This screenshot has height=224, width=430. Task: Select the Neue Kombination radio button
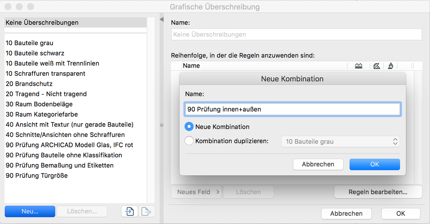(x=189, y=127)
